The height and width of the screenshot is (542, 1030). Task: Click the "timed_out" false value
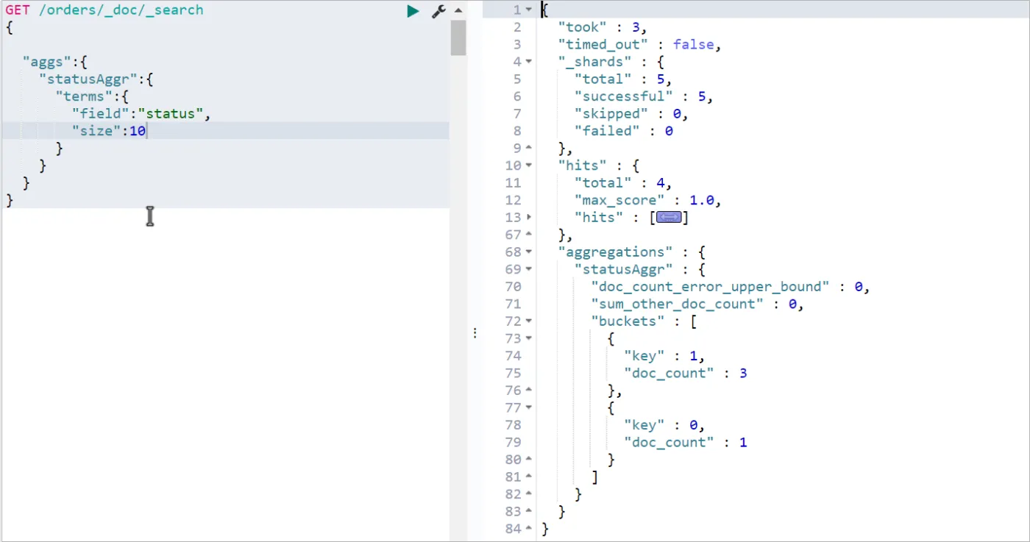pyautogui.click(x=693, y=45)
